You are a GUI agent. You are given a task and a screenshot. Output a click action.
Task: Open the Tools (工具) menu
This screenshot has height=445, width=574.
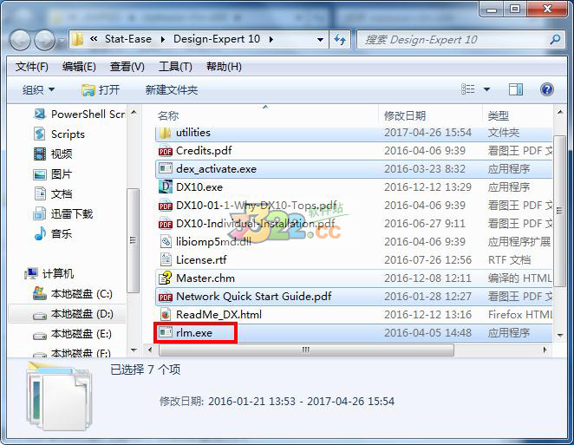tap(175, 67)
